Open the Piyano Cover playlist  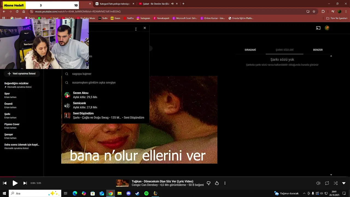[x=22, y=126]
